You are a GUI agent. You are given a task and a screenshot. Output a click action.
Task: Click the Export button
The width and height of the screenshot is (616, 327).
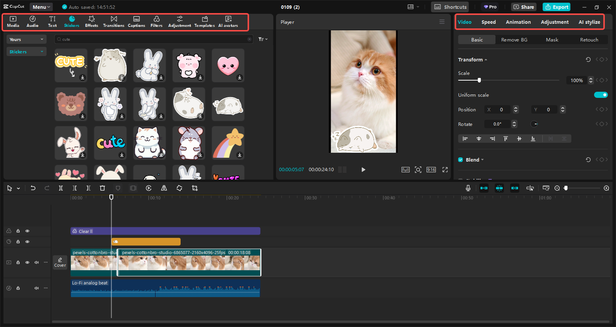pyautogui.click(x=556, y=7)
